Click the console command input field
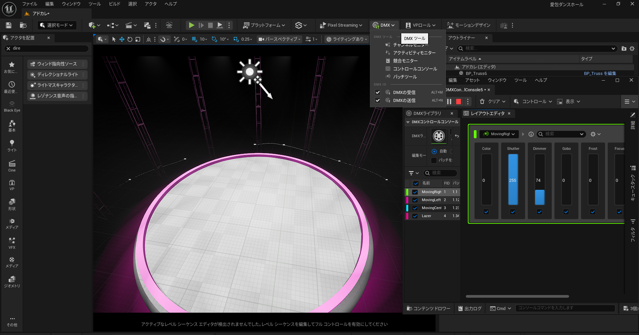The image size is (639, 335). 565,308
